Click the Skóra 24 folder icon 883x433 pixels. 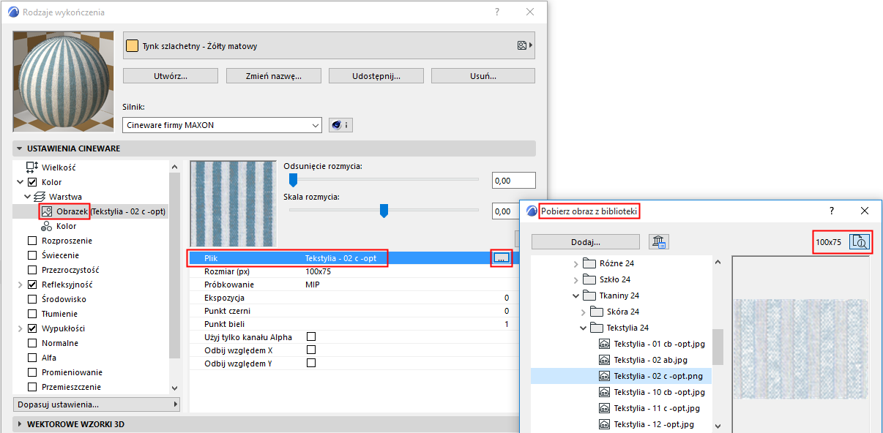(597, 312)
